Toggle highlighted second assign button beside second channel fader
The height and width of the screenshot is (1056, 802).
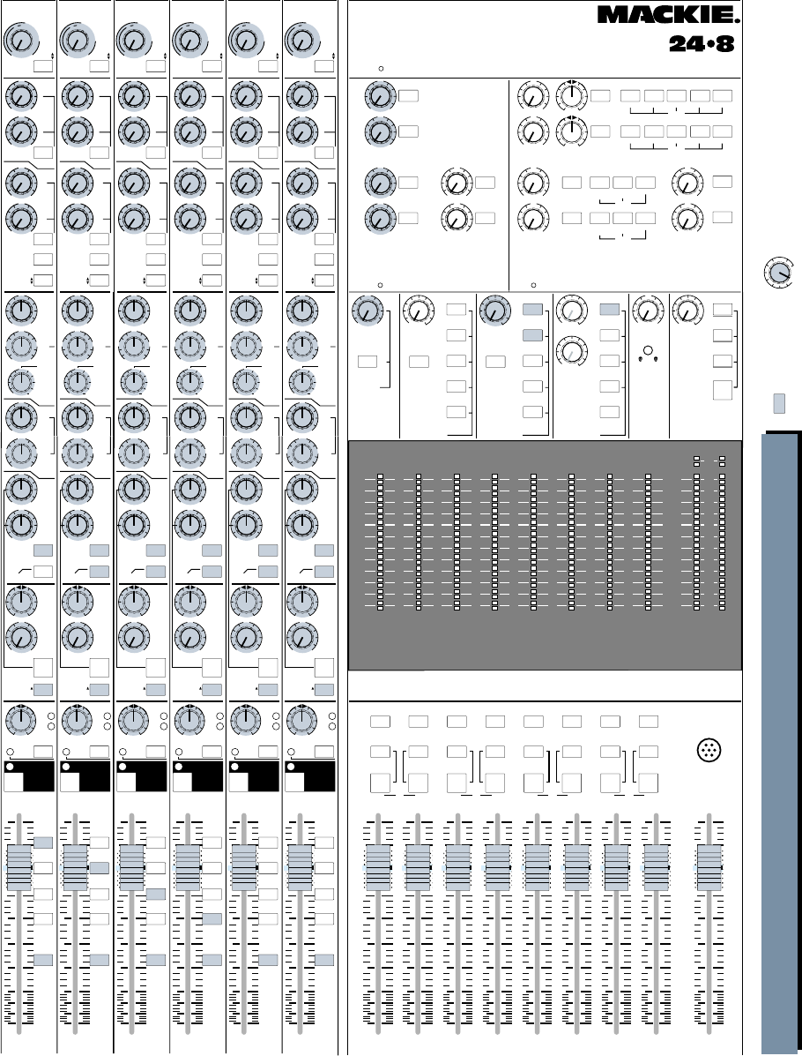[99, 868]
